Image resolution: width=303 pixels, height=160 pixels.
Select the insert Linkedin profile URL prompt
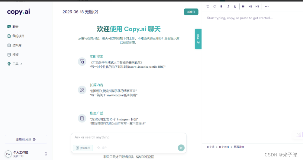127,67
